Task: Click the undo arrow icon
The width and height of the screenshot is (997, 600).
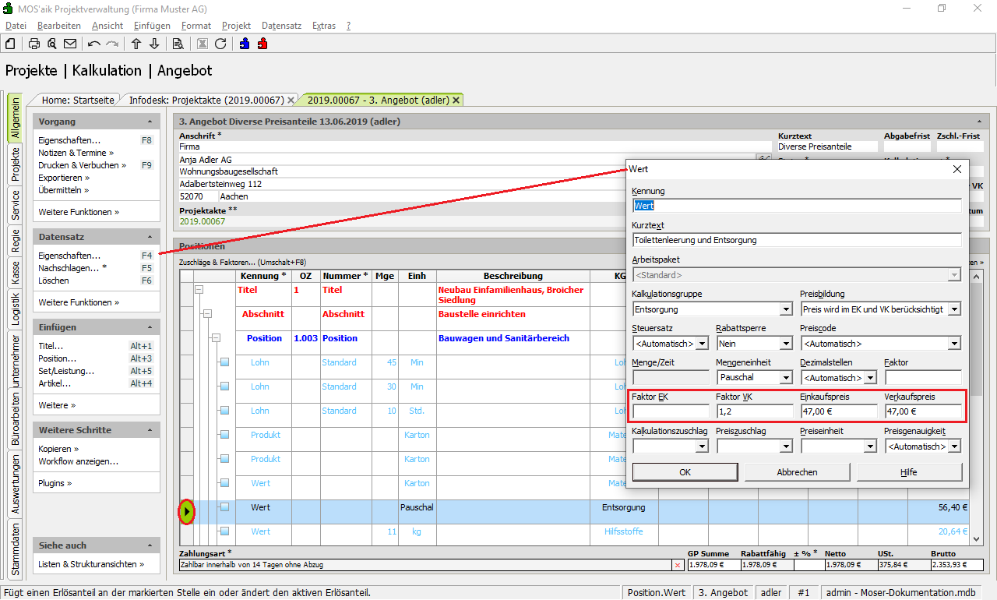Action: coord(94,44)
